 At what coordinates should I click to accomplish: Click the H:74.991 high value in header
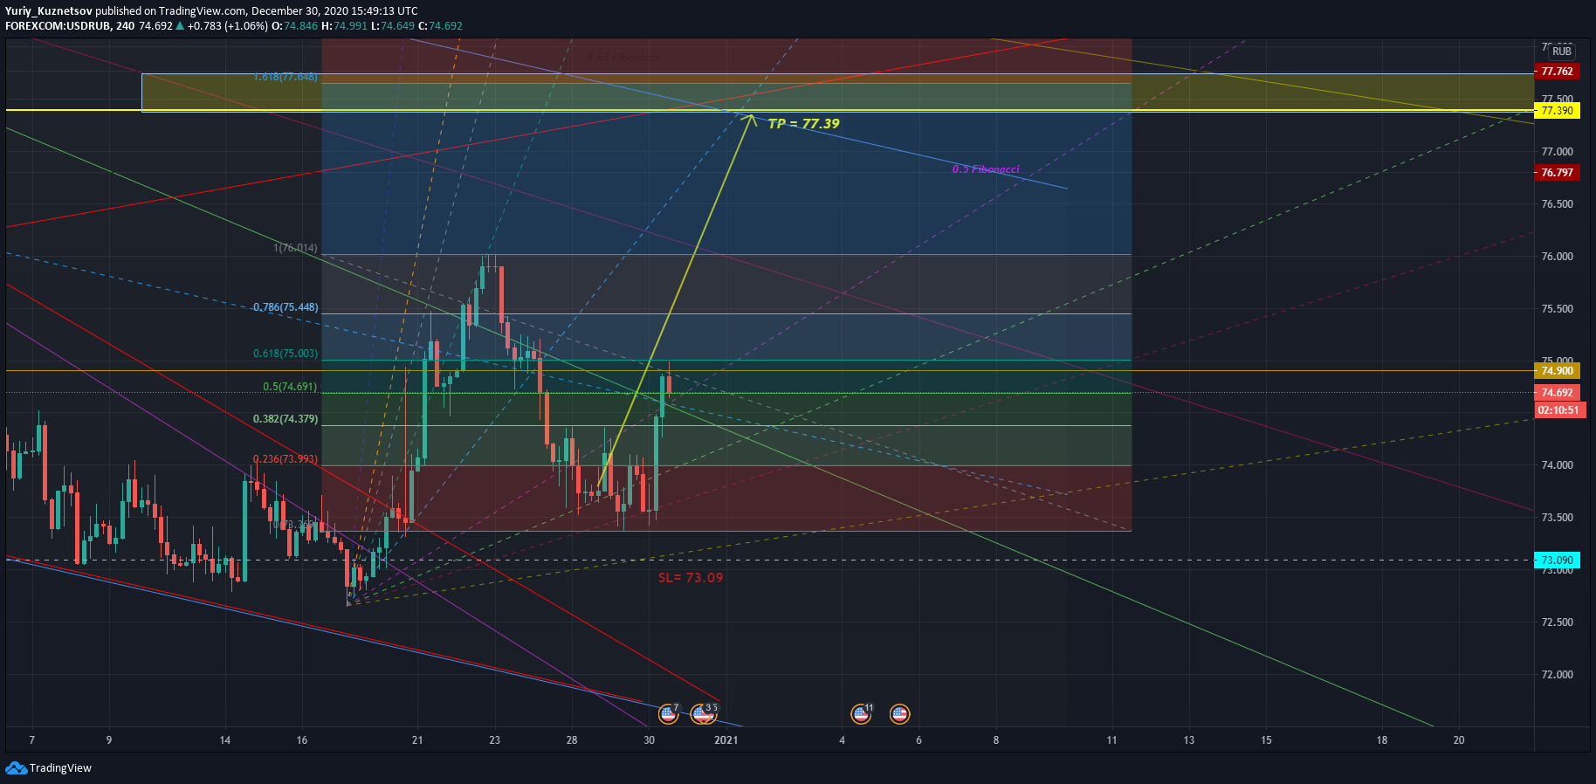point(344,26)
